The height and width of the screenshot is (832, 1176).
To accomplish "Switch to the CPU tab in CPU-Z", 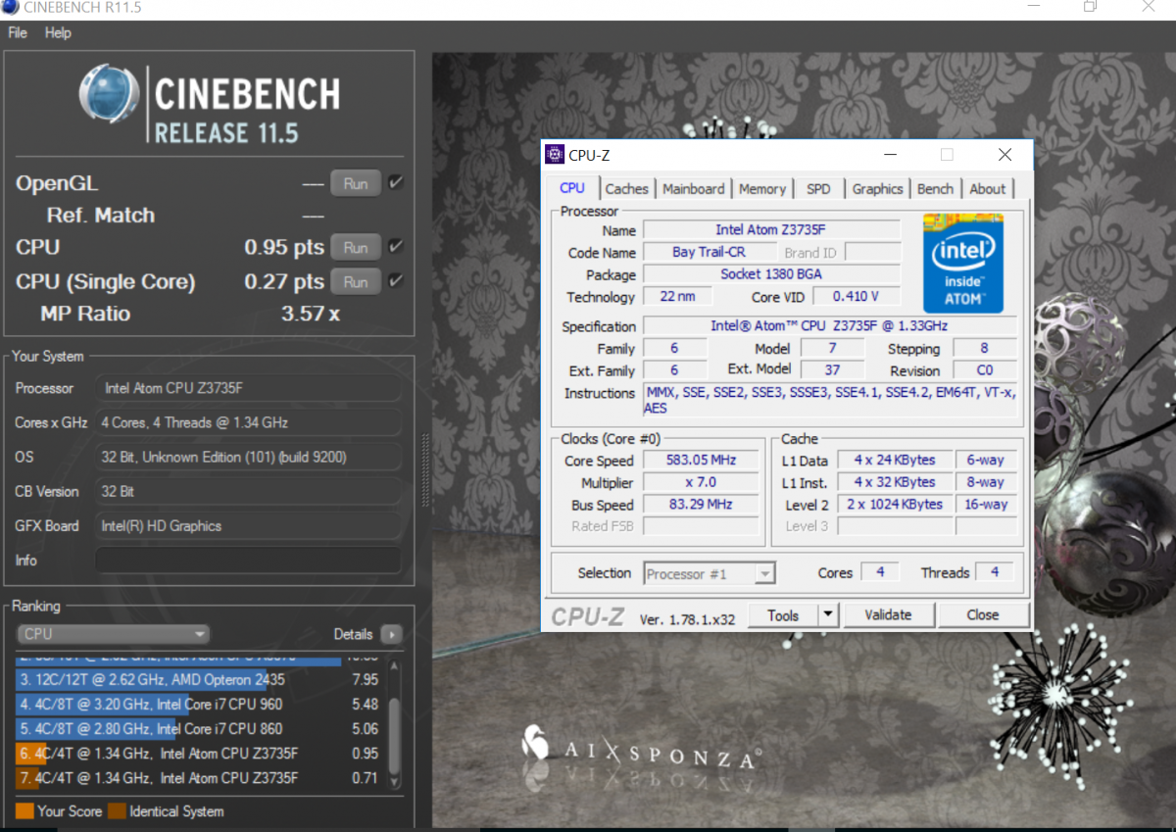I will 572,188.
